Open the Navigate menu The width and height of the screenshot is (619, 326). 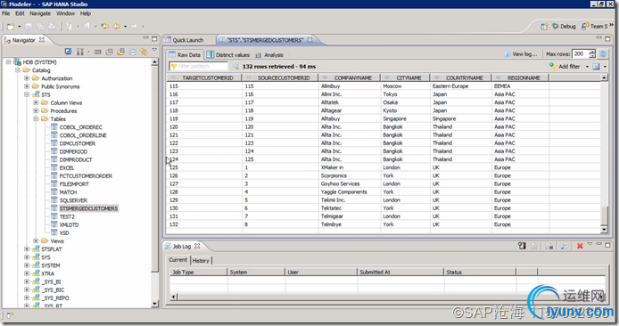pos(40,13)
